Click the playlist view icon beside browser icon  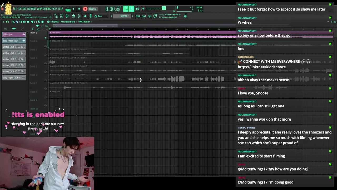point(62,16)
